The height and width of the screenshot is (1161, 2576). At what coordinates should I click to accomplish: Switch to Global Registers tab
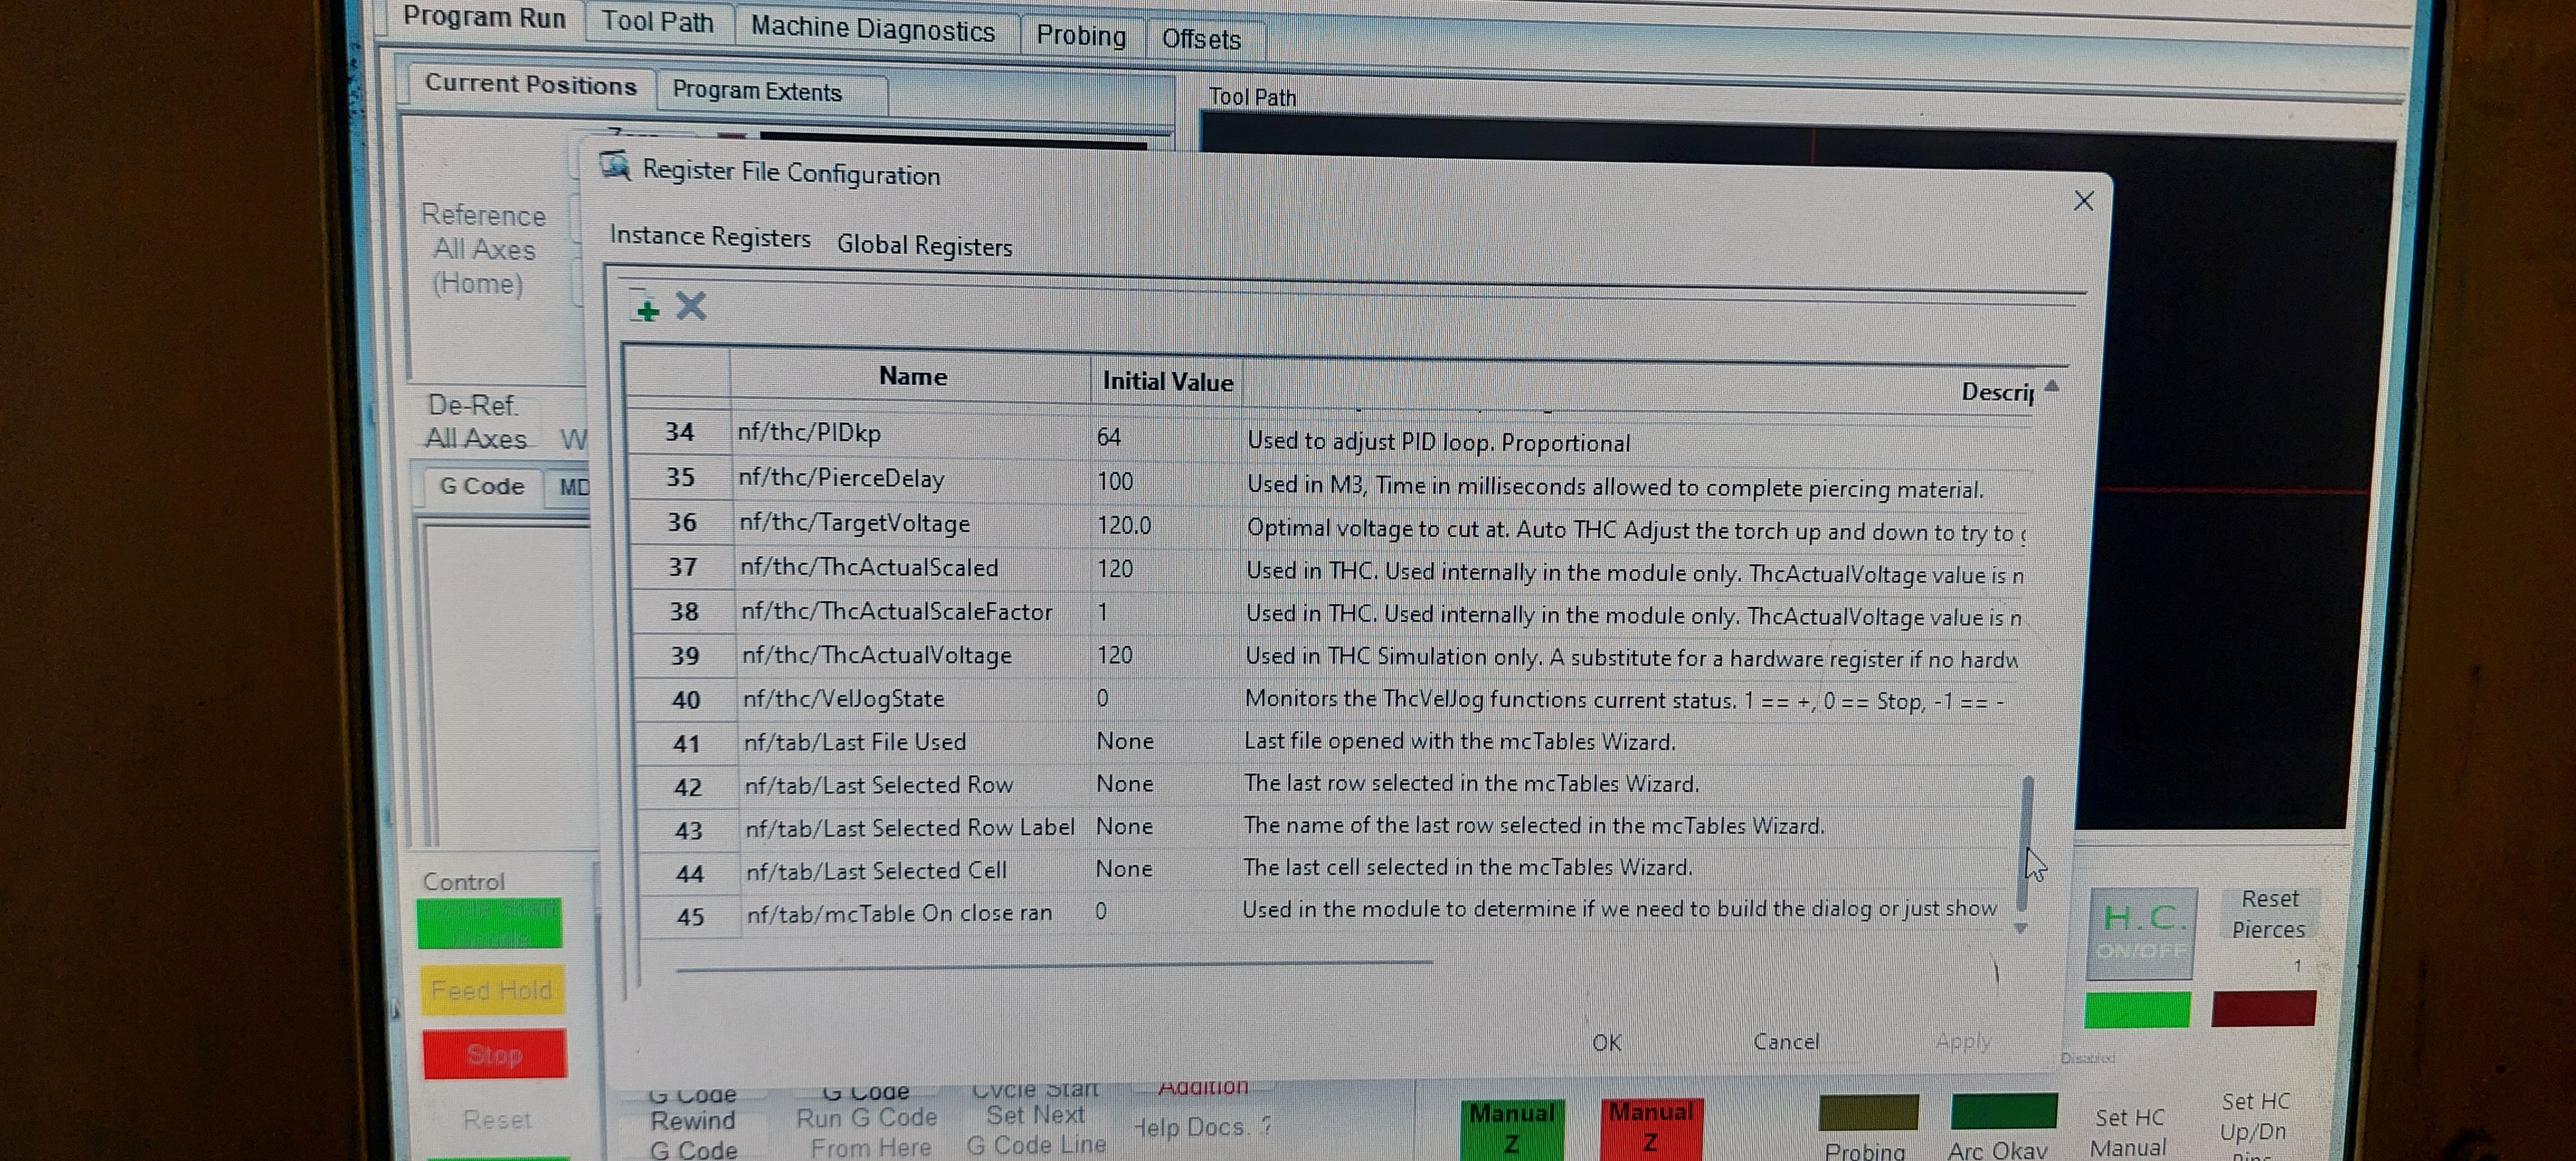[923, 246]
